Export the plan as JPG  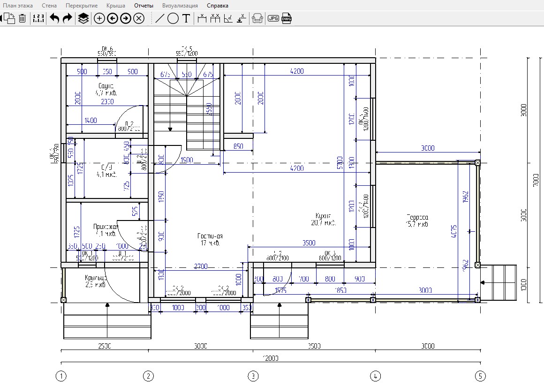(273, 18)
